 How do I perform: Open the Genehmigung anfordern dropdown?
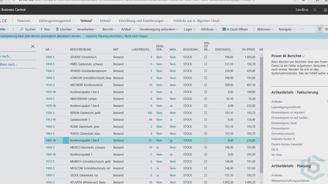(x=159, y=29)
